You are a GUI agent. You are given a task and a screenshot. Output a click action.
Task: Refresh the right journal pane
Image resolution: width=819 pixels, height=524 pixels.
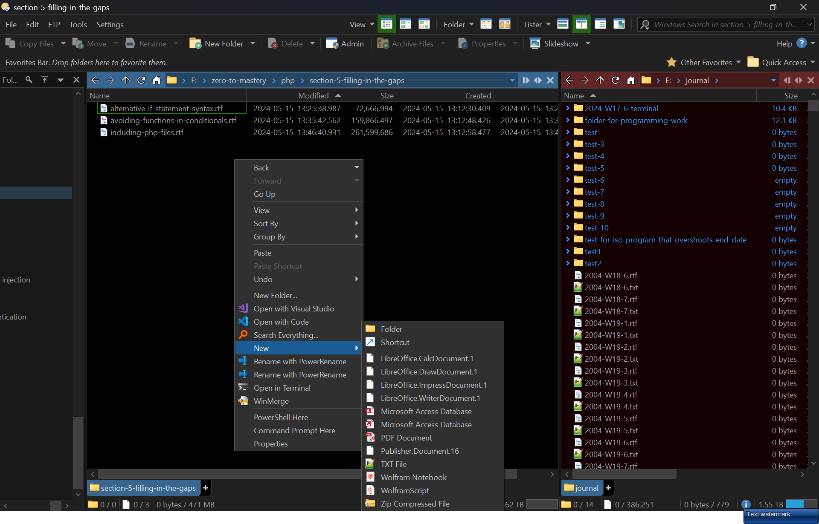point(616,80)
